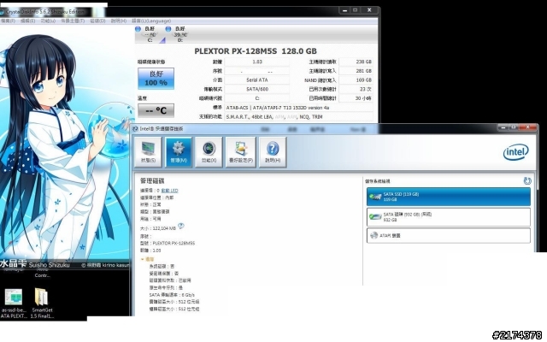Click 大小：122,104 MB size line
This screenshot has width=547, height=342.
pos(158,228)
